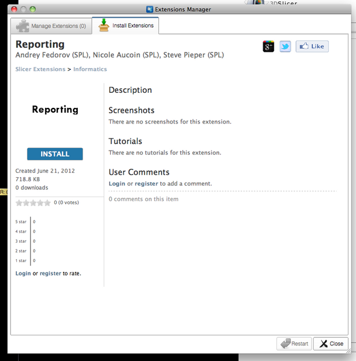Click the authors line with Andrey Fedorov
The image size is (356, 361).
120,55
